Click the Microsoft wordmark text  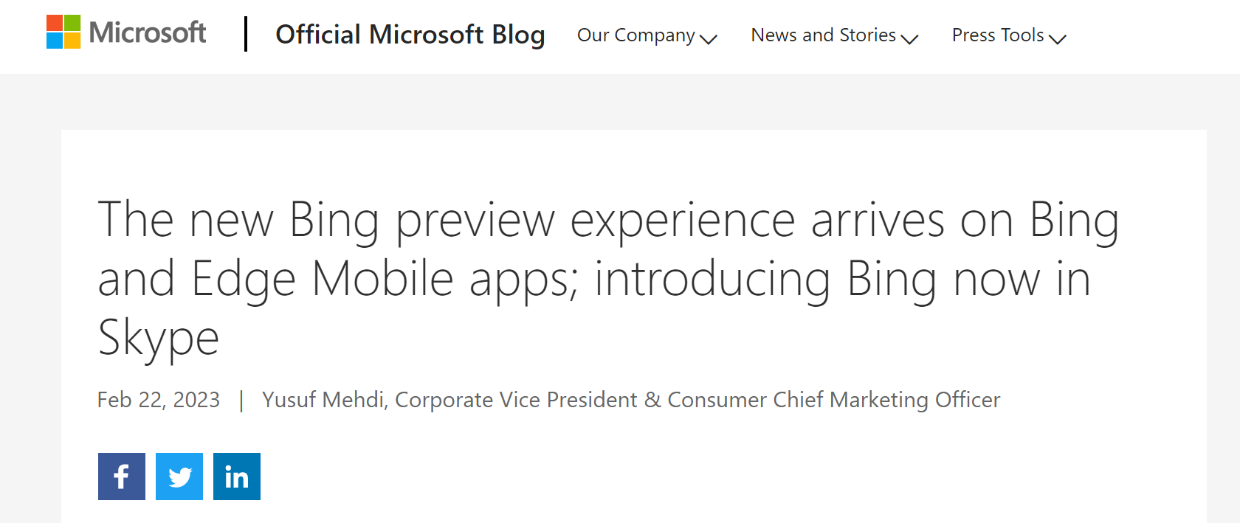(148, 32)
